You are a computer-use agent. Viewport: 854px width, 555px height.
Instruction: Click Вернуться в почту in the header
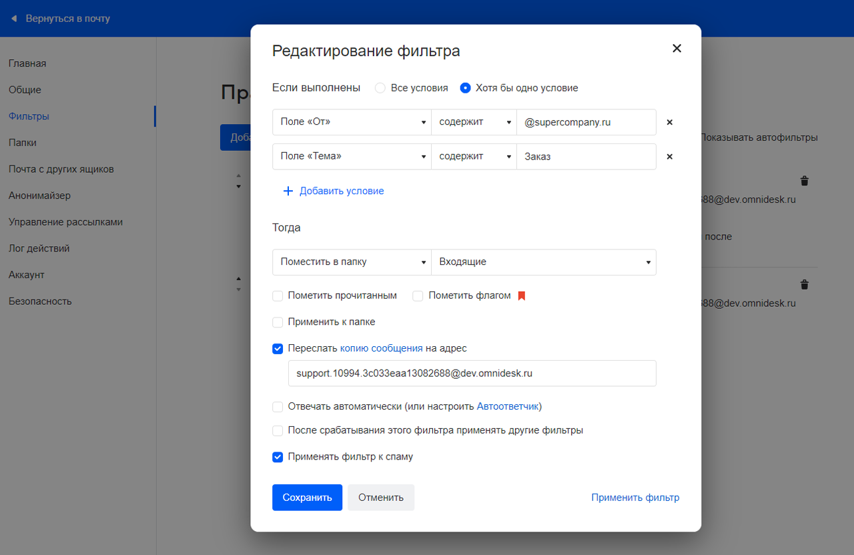pyautogui.click(x=68, y=19)
